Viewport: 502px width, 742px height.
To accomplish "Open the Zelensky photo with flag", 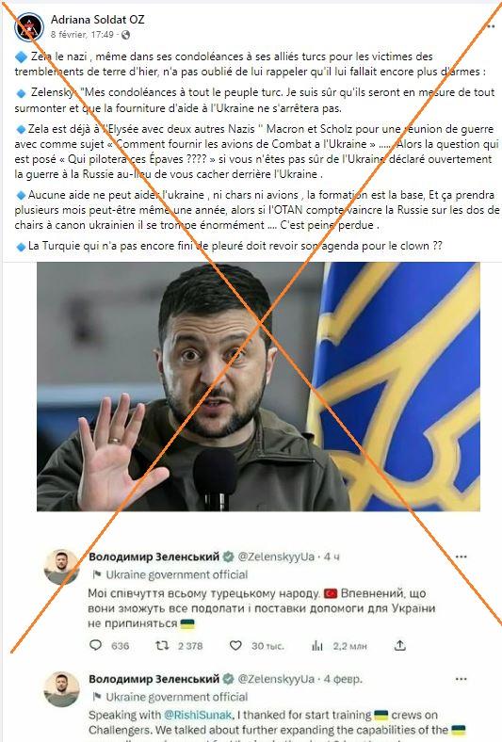I will [258, 387].
